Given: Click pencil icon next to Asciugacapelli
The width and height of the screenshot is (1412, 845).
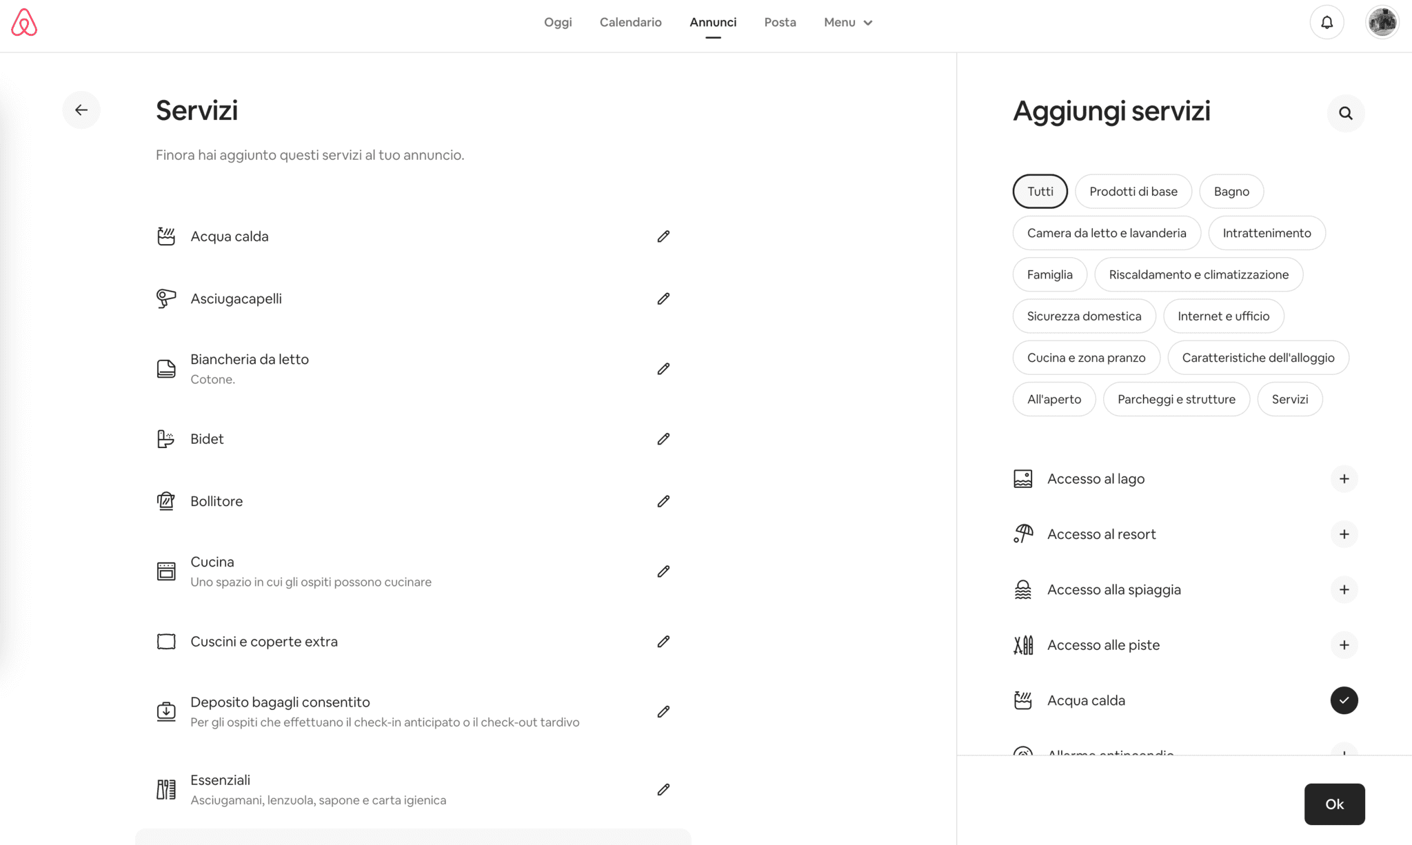Looking at the screenshot, I should 663,298.
